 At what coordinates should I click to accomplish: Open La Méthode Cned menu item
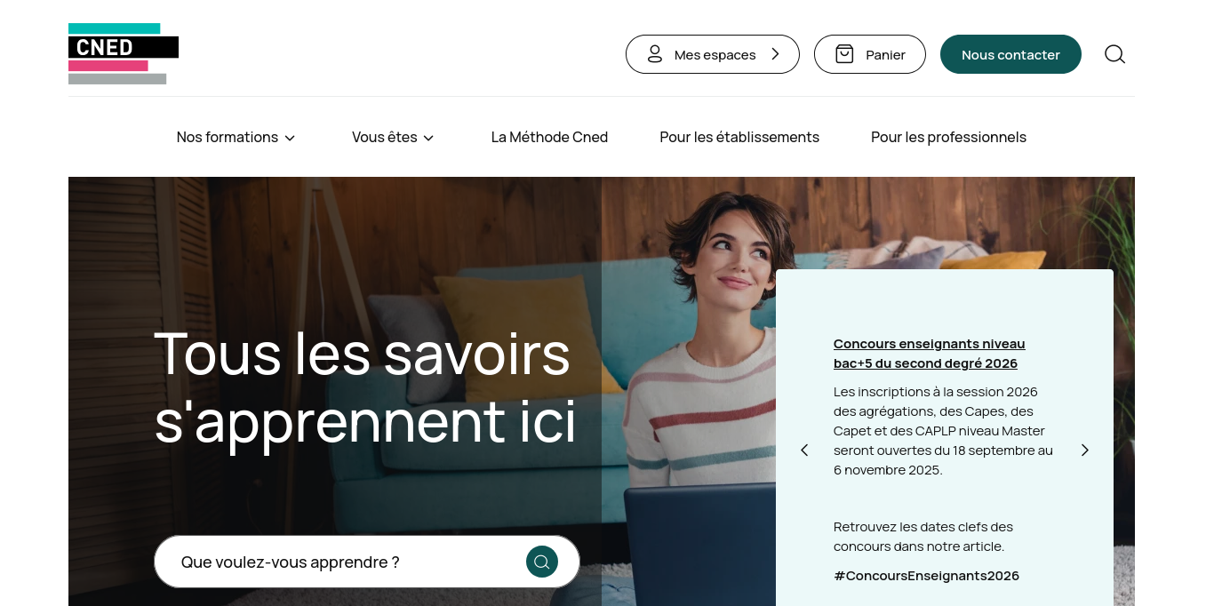(549, 137)
